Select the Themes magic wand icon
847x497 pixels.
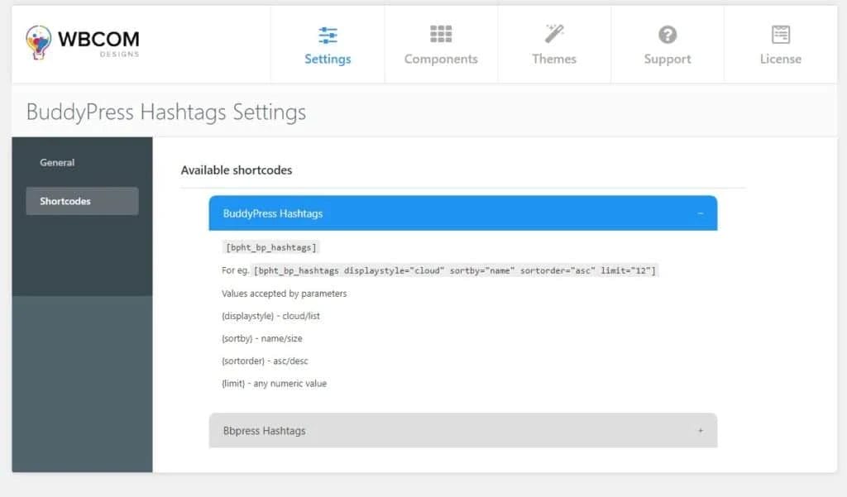point(553,34)
